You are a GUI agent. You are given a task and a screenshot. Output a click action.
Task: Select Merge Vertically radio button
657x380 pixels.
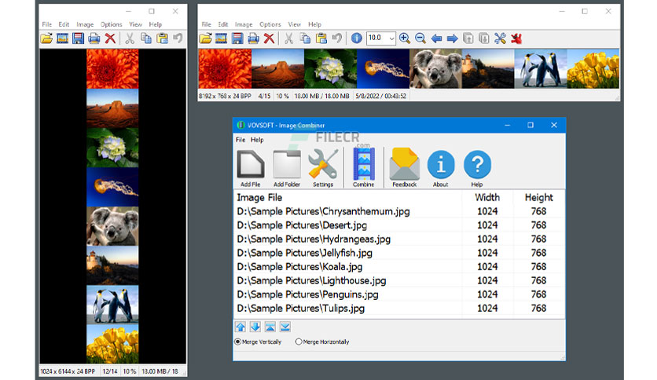coord(238,342)
